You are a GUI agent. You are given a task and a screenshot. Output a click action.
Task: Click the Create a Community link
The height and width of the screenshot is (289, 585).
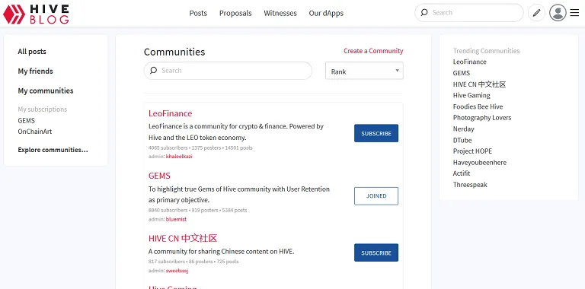coord(373,51)
